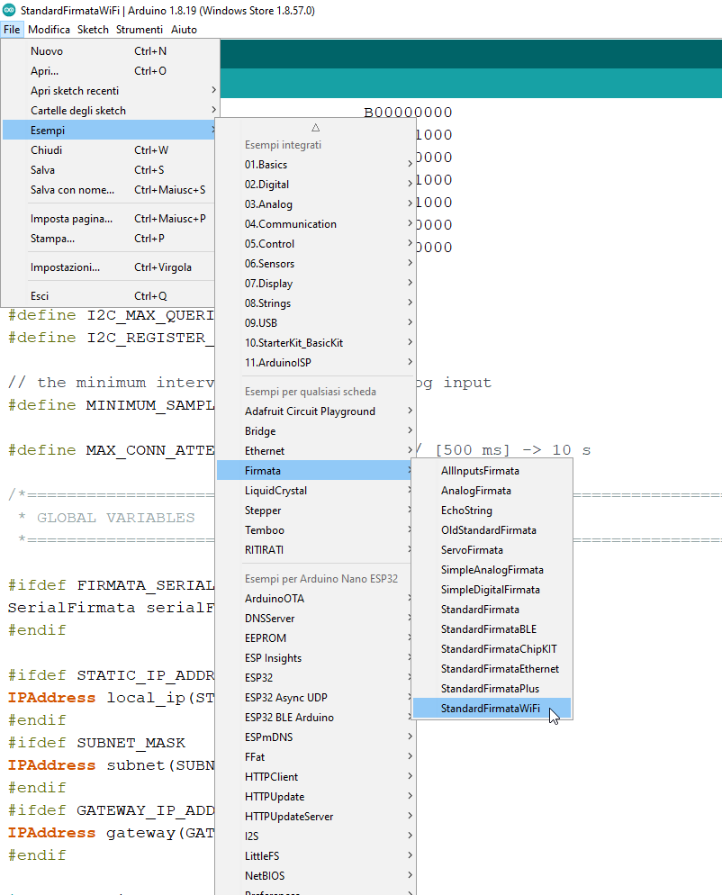Open DNSServer examples submenu
Viewport: 722px width, 895px height.
tap(316, 619)
